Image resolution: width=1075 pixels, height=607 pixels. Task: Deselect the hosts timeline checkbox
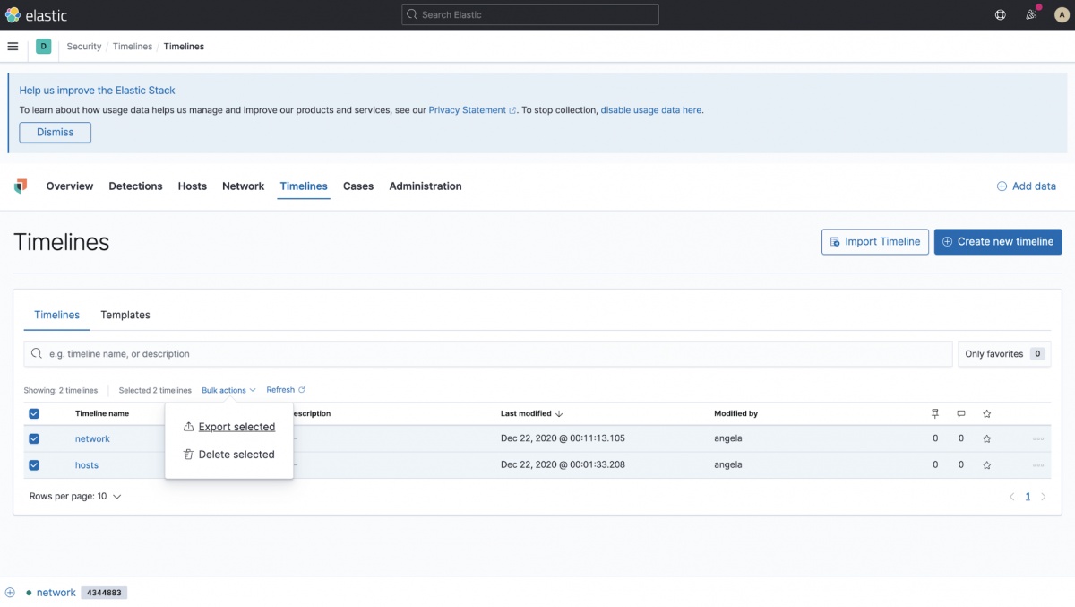34,465
